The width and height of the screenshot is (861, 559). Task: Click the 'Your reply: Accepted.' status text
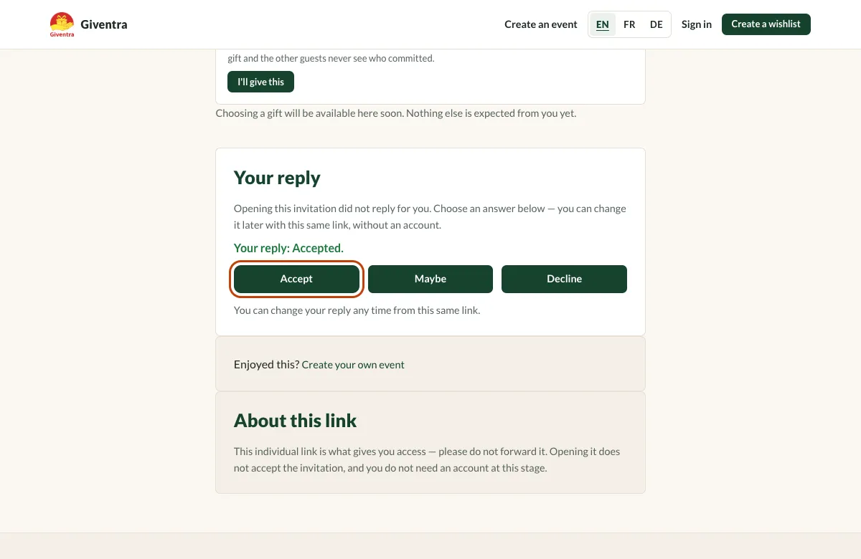point(288,248)
